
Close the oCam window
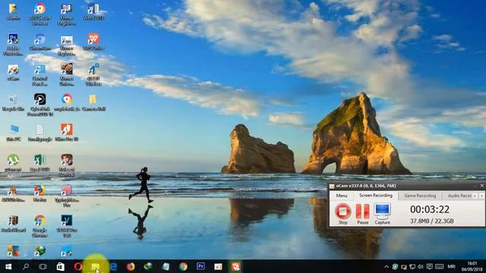pos(482,186)
